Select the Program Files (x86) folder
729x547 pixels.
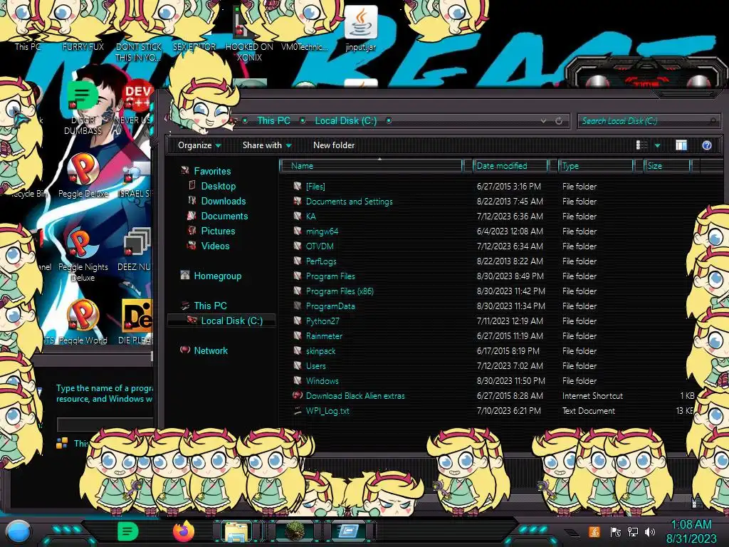(x=340, y=291)
